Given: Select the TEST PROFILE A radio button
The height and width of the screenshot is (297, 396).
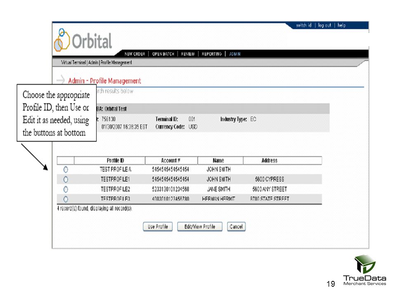Looking at the screenshot, I should (66, 170).
